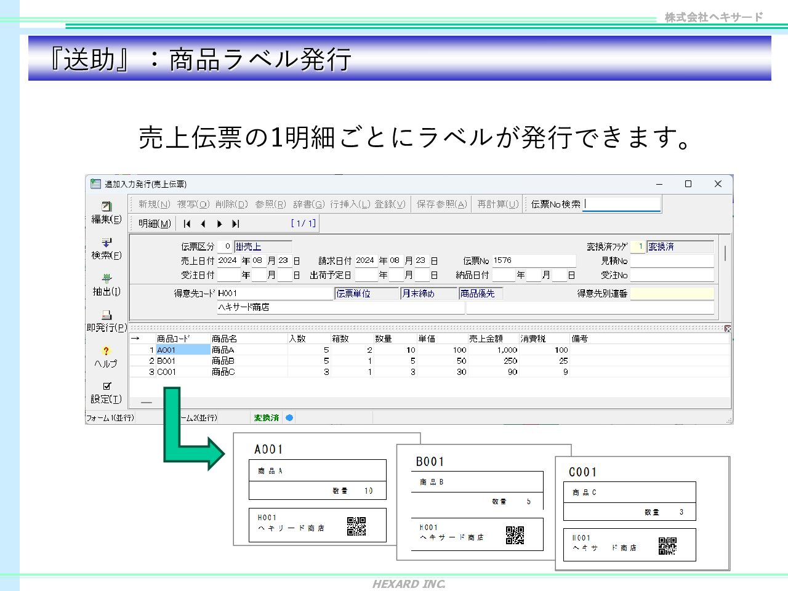The width and height of the screenshot is (788, 591).
Task: Click the ヘキサード商店 customer name field
Action: [340, 307]
